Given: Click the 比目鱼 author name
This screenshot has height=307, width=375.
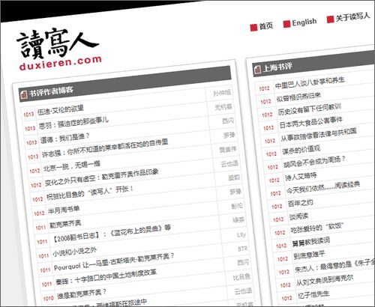Looking at the screenshot, I should point(241,277).
